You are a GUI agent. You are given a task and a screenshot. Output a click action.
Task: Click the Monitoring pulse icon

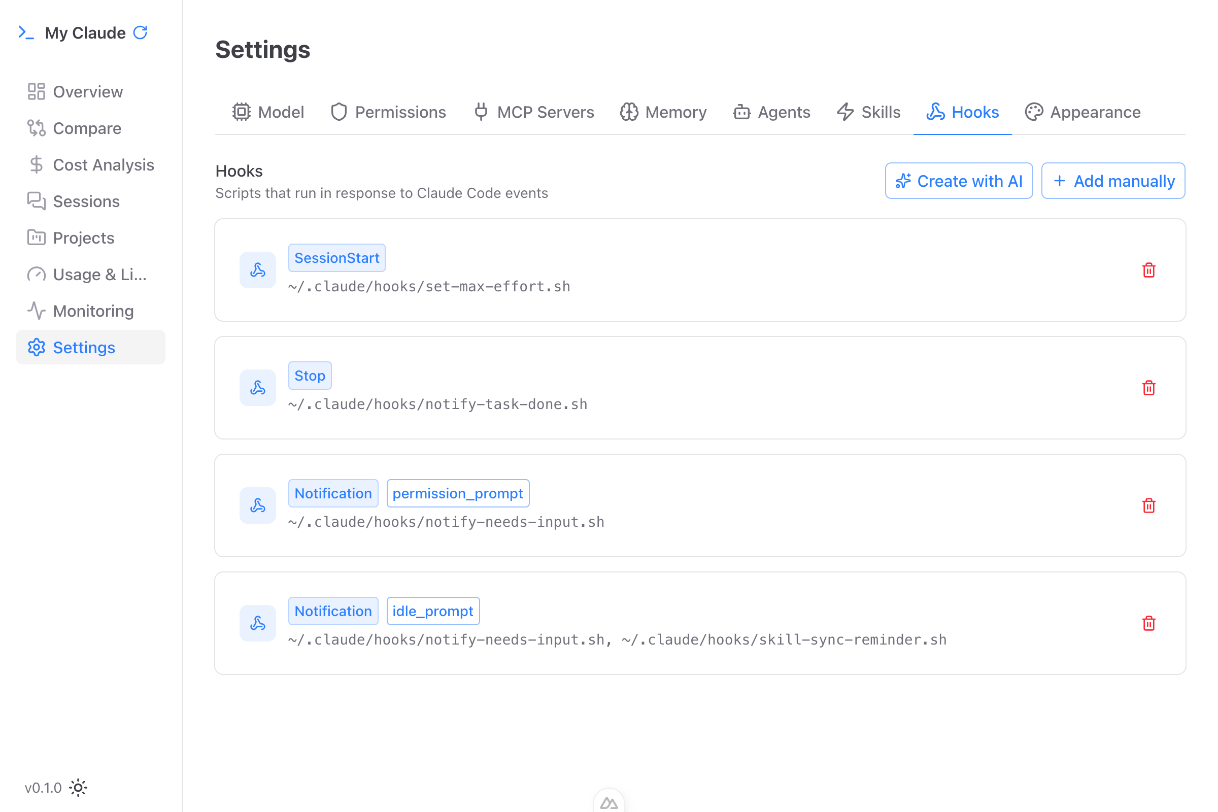(36, 311)
